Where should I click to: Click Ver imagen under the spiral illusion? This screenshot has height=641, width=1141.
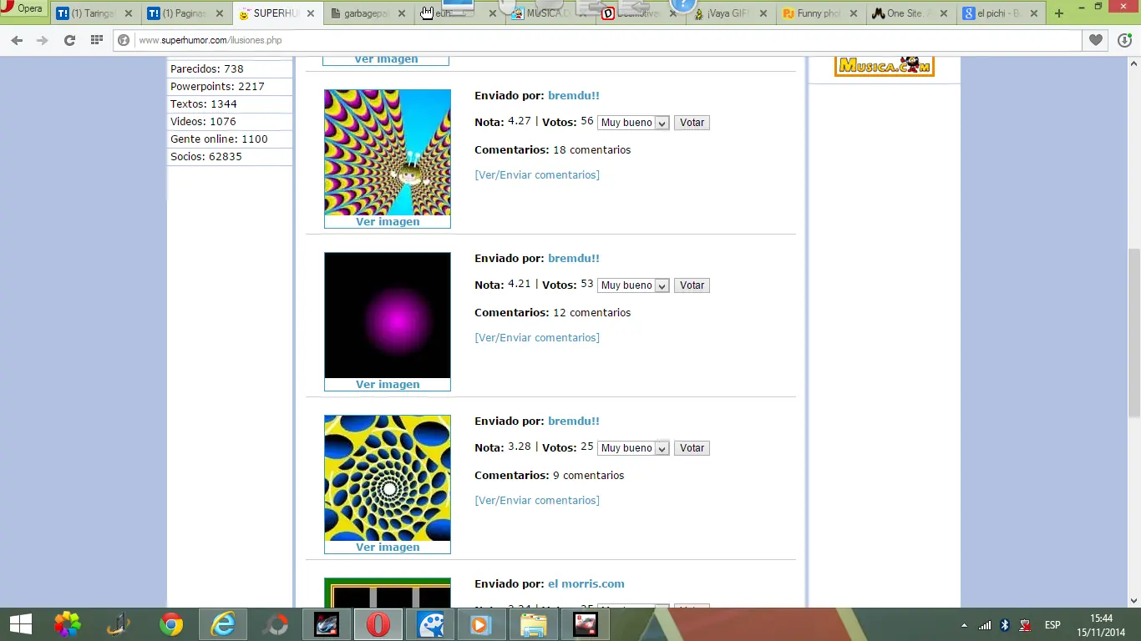click(x=388, y=548)
